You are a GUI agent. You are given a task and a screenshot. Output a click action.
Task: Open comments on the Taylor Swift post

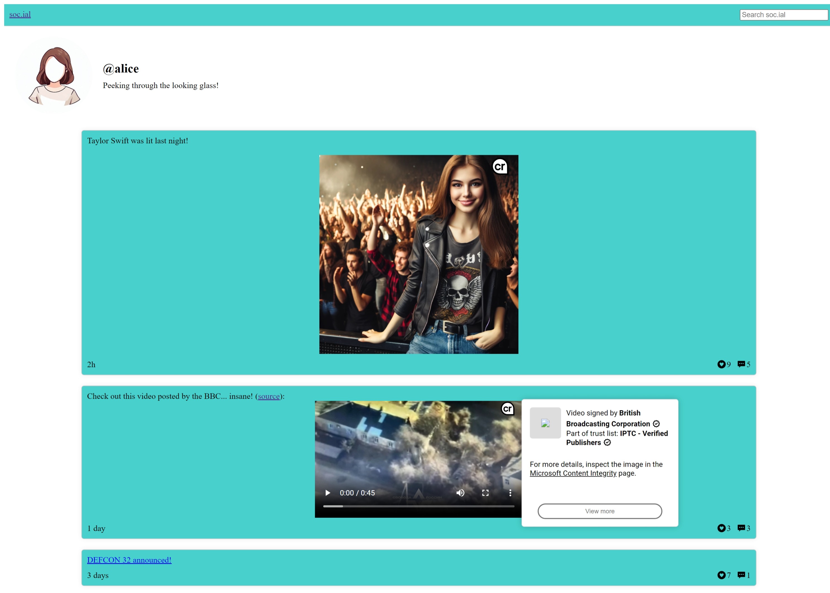coord(741,364)
